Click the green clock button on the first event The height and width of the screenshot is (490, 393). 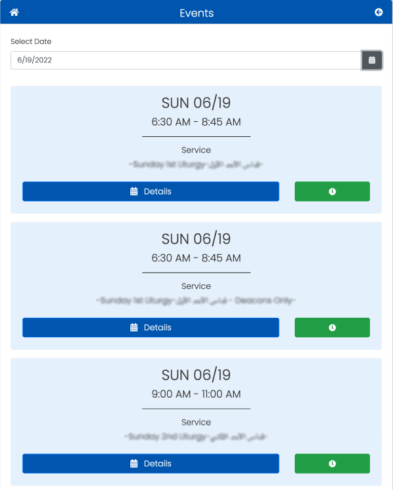(332, 191)
